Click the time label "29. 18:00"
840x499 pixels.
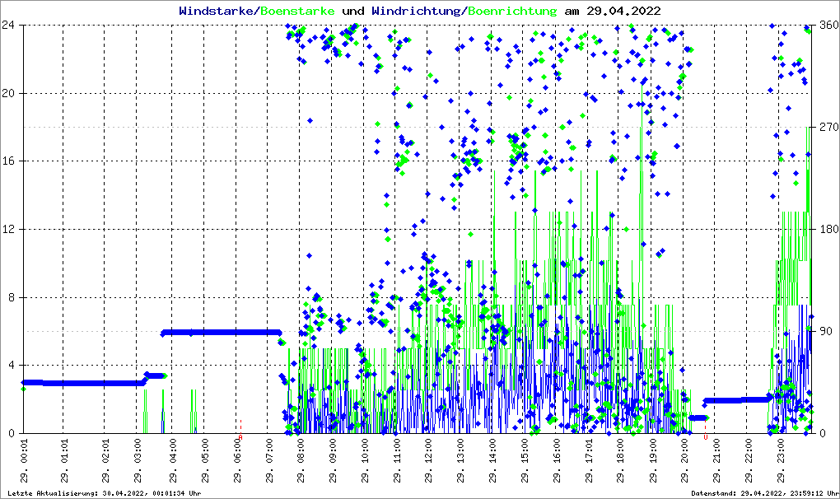coord(620,461)
